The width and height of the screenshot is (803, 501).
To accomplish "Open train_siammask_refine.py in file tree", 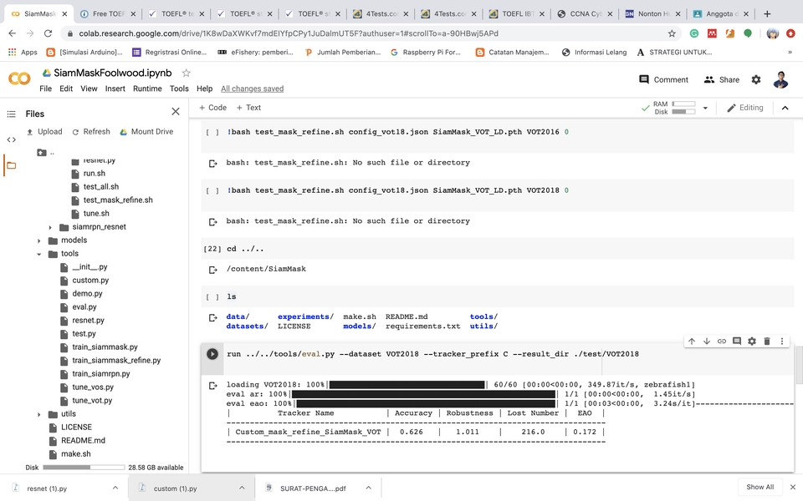I will [x=116, y=361].
